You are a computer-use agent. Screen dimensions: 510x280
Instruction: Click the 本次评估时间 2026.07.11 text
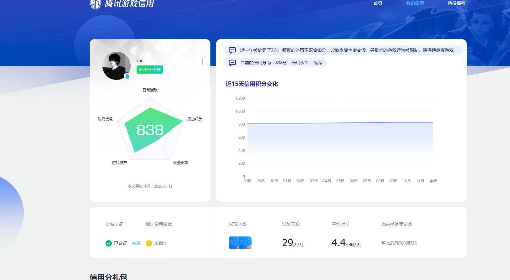pos(150,186)
